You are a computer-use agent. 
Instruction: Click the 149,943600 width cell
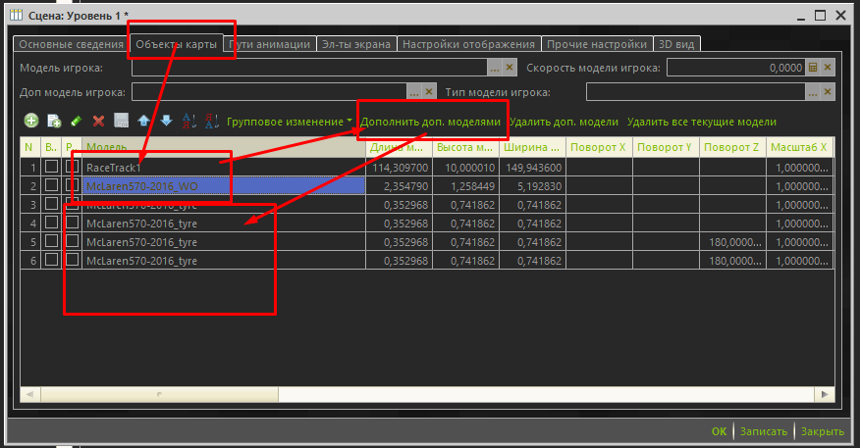[x=532, y=167]
